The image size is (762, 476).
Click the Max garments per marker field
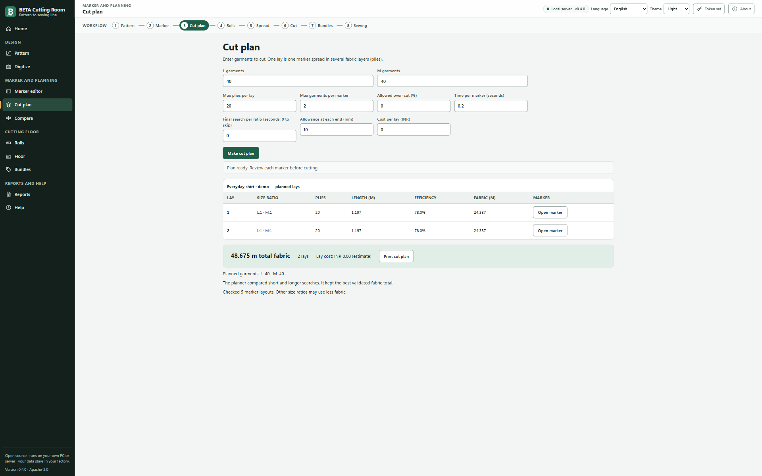click(x=337, y=106)
